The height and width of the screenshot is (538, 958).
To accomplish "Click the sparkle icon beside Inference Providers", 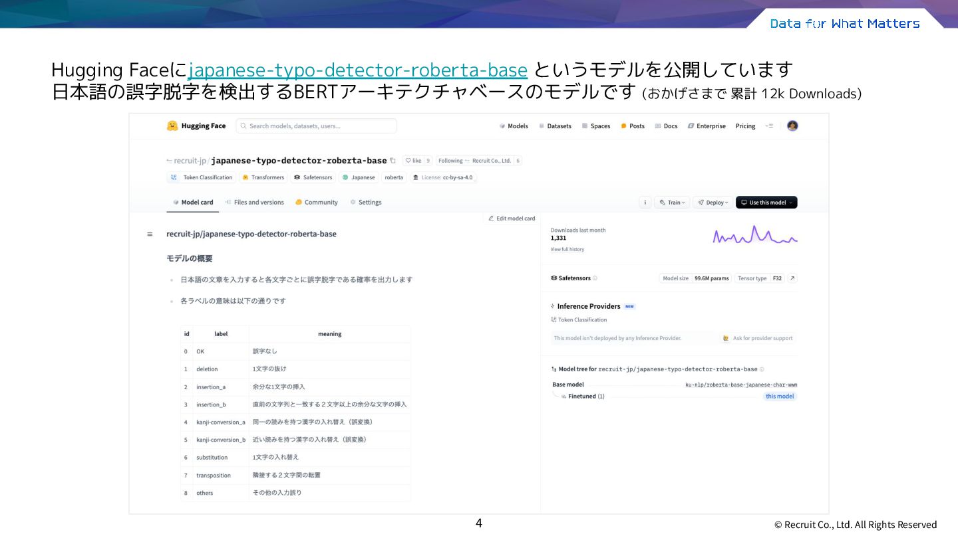I will coord(553,306).
